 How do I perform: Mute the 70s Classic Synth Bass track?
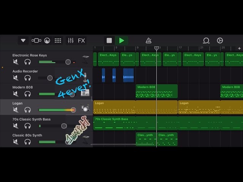[x=16, y=126]
